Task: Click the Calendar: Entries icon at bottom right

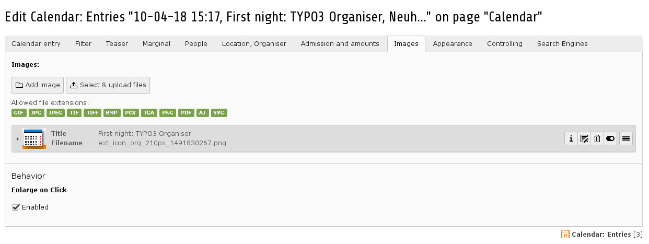Action: pos(565,235)
